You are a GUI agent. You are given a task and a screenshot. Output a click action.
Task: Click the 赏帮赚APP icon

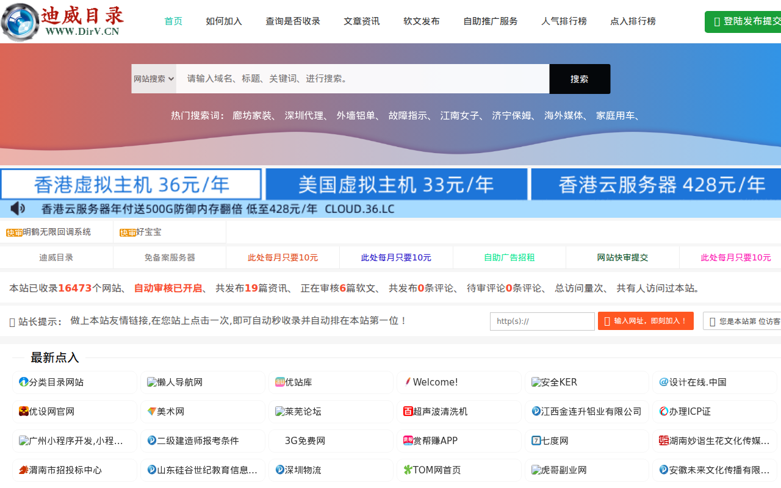(408, 440)
